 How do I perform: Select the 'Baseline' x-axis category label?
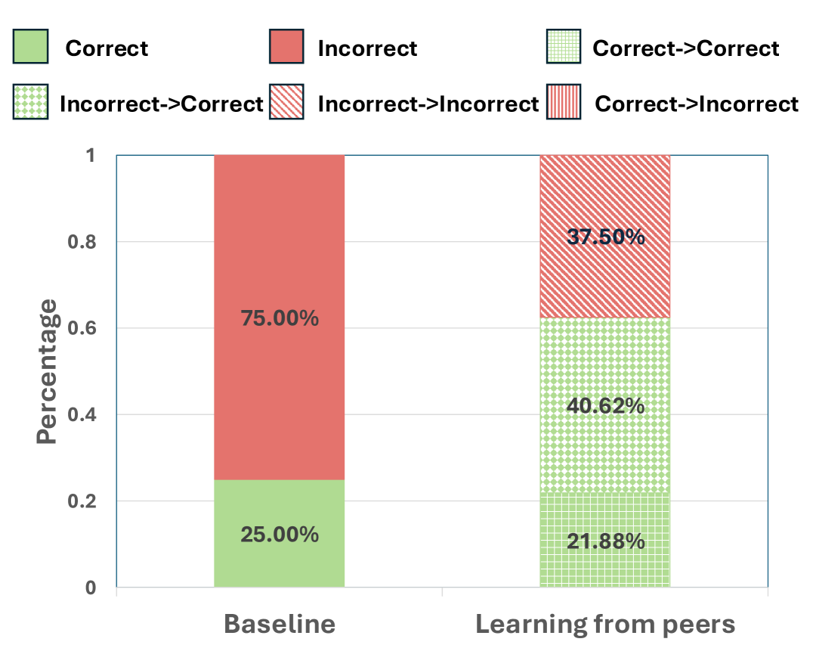coord(280,625)
